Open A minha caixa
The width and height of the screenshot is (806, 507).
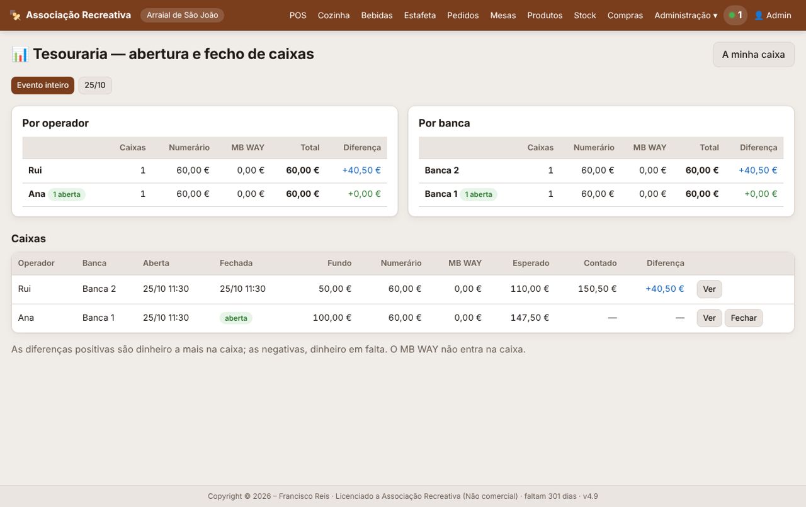tap(753, 54)
